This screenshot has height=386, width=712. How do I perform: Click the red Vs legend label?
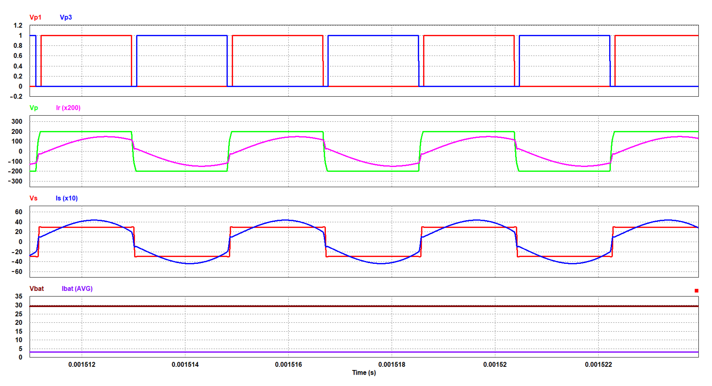tap(33, 198)
